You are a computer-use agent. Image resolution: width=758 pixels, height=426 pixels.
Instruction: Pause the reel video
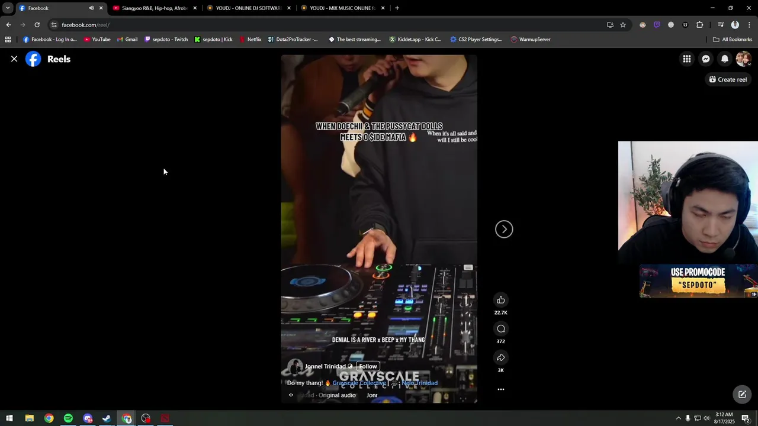click(x=379, y=229)
